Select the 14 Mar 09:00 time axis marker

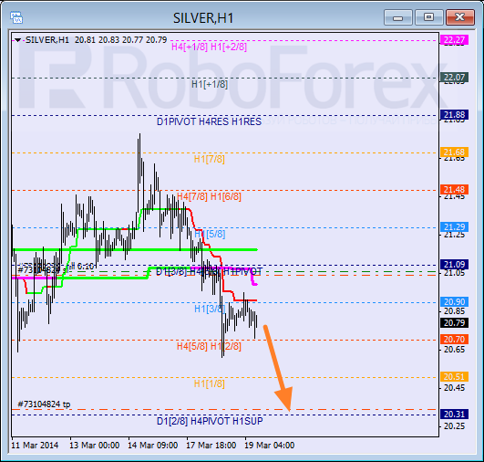(x=153, y=446)
